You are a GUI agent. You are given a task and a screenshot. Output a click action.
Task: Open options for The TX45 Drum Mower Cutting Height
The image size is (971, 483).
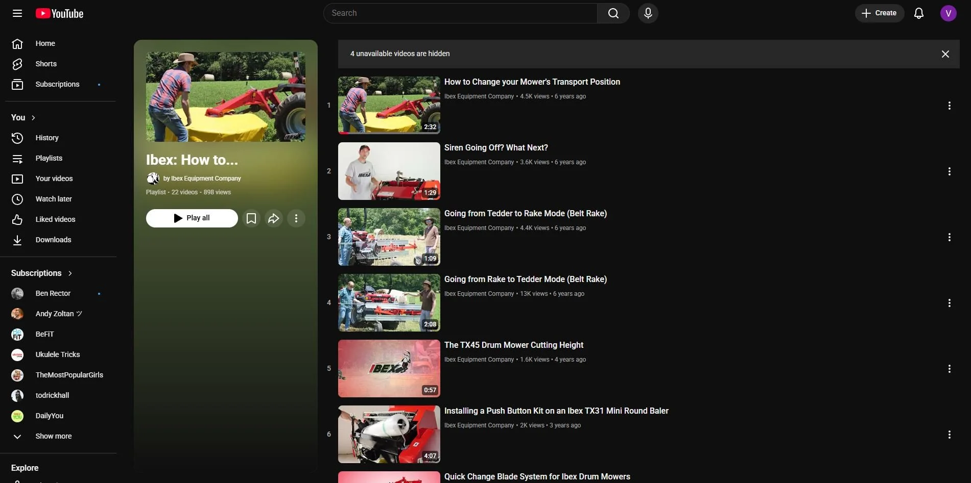pos(950,369)
